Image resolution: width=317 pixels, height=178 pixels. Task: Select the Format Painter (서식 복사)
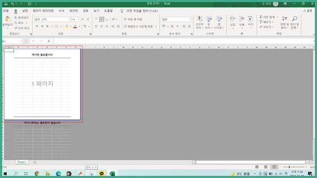point(22,28)
